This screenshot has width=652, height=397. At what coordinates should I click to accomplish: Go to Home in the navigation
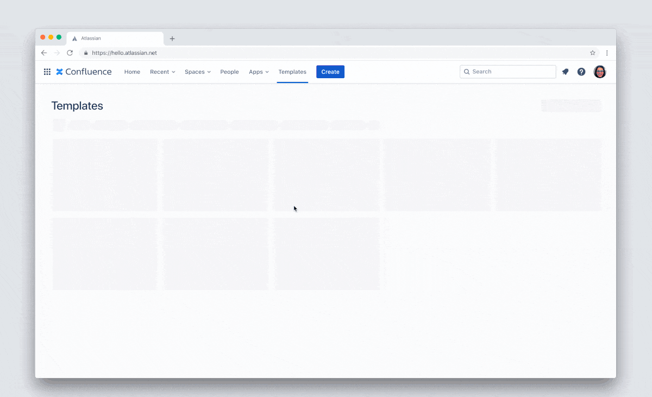132,72
